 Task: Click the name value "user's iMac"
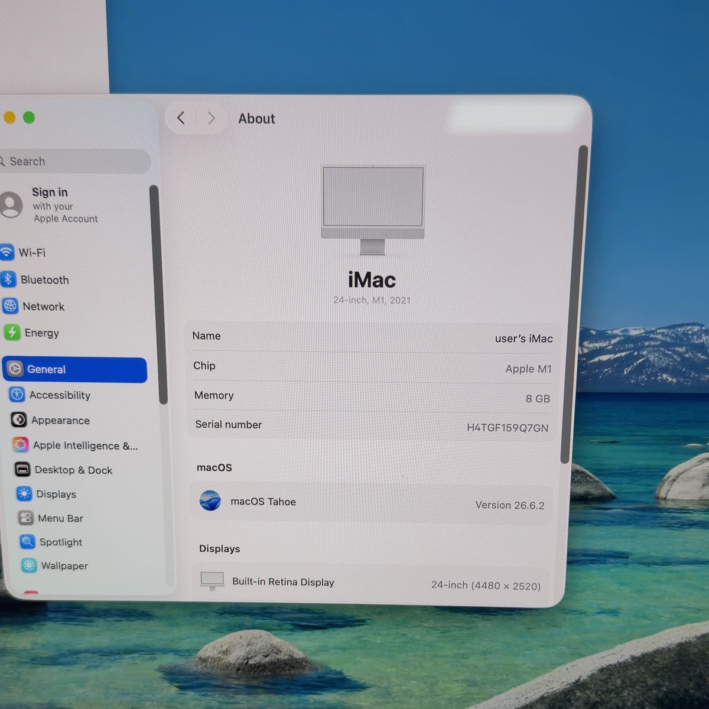pos(524,339)
